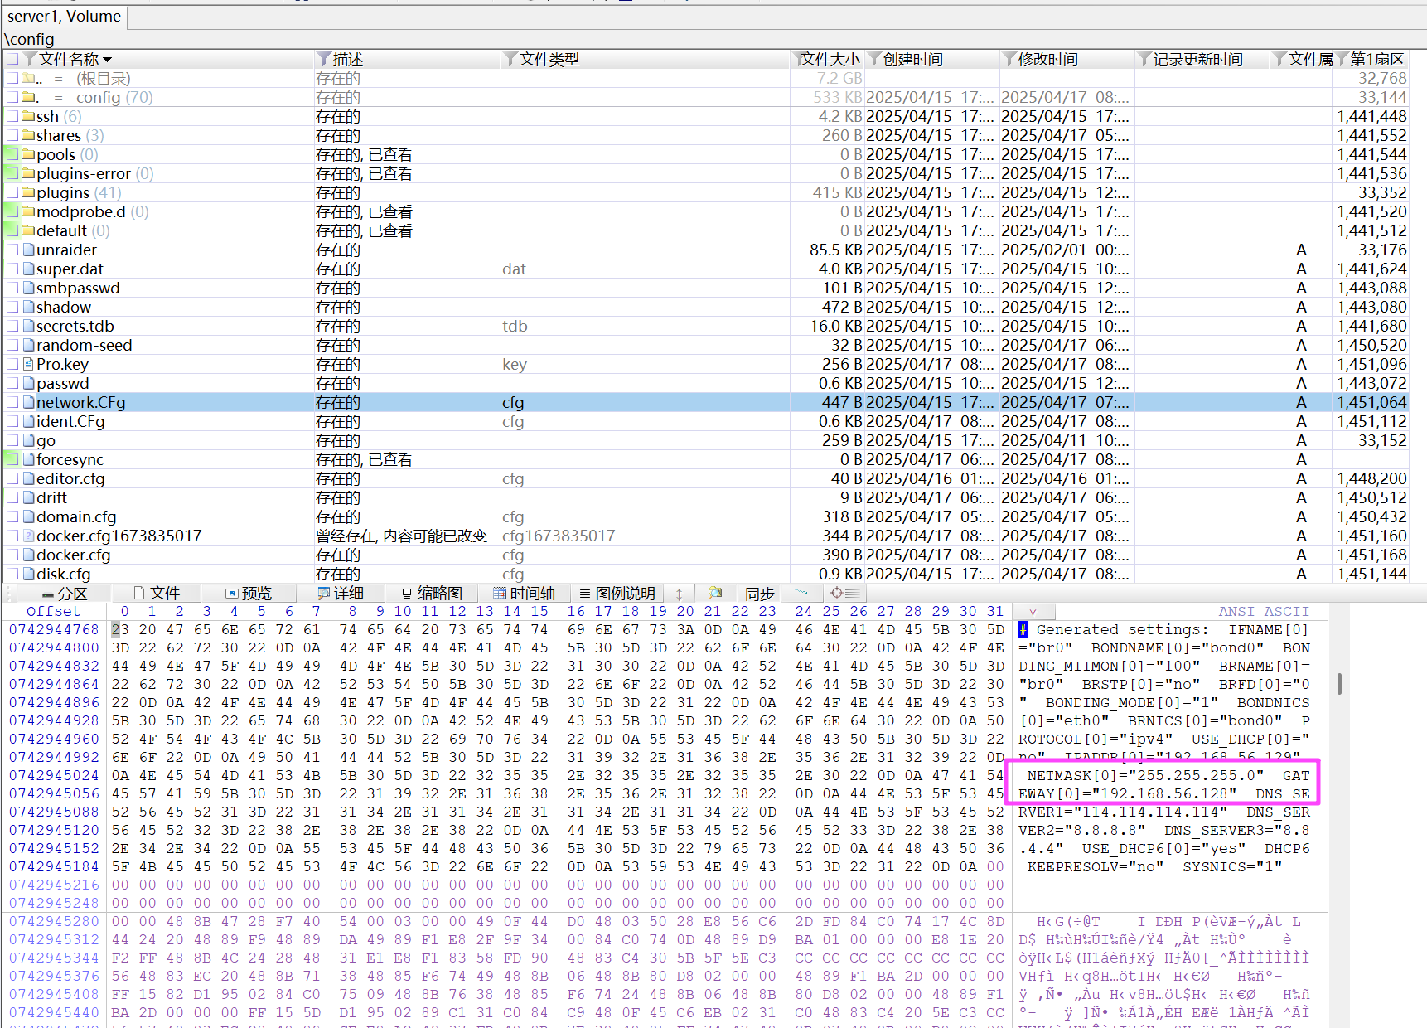The image size is (1427, 1028).
Task: Click the up-down arrow icon after 图例说明
Action: pos(679,594)
